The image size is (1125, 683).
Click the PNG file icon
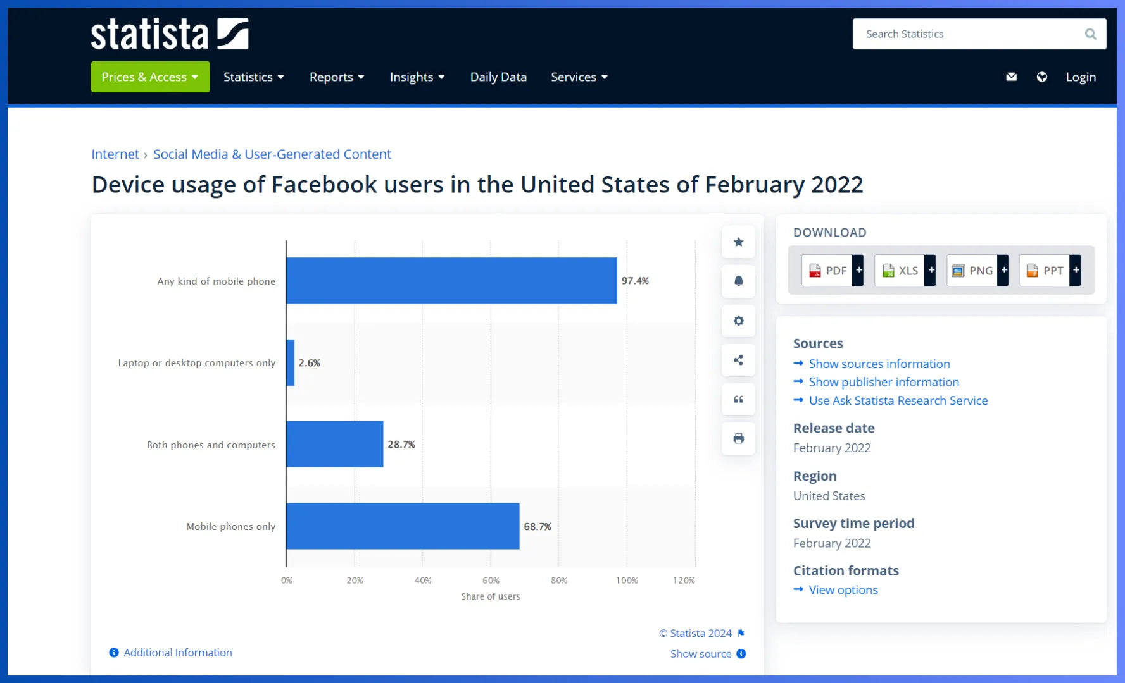(958, 271)
